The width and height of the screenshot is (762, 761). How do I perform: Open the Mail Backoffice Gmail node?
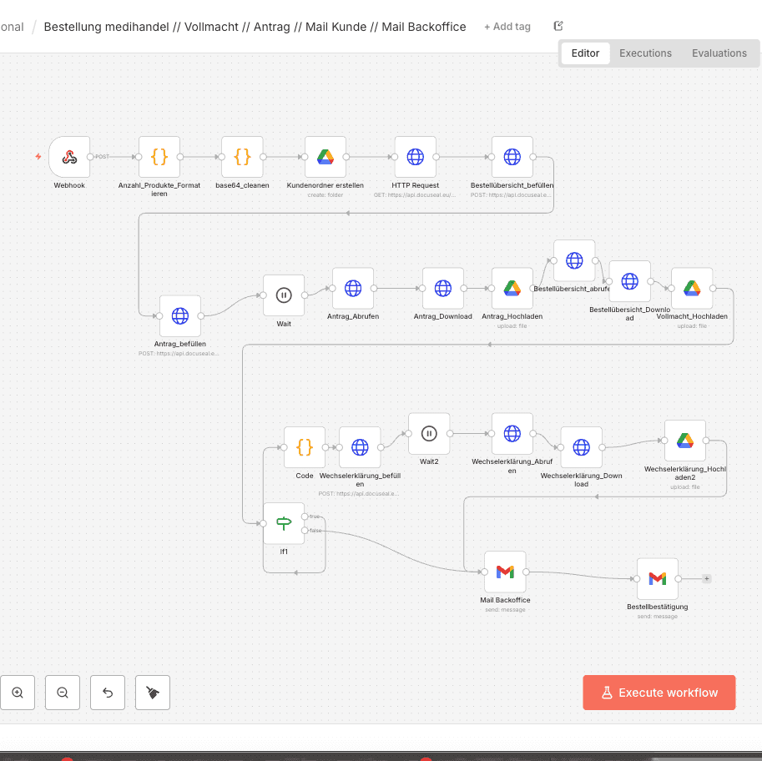click(x=505, y=572)
